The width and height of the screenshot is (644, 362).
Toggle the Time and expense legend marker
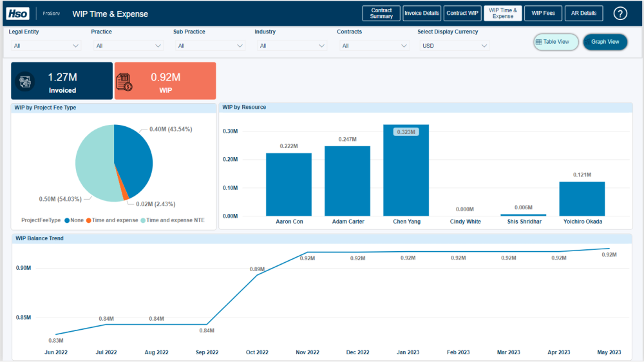[89, 220]
